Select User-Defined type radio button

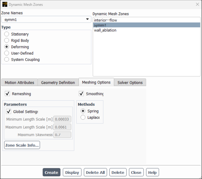click(7, 53)
